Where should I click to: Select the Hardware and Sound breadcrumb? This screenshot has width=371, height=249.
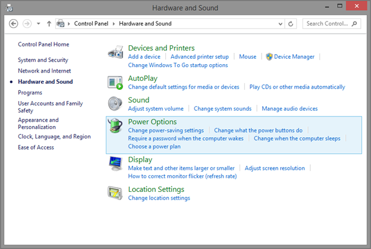[145, 24]
